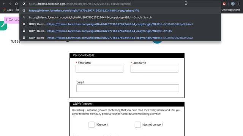Viewport: 243px width, 136px height.
Task: Go back with the browser back arrow
Action: click(x=4, y=4)
